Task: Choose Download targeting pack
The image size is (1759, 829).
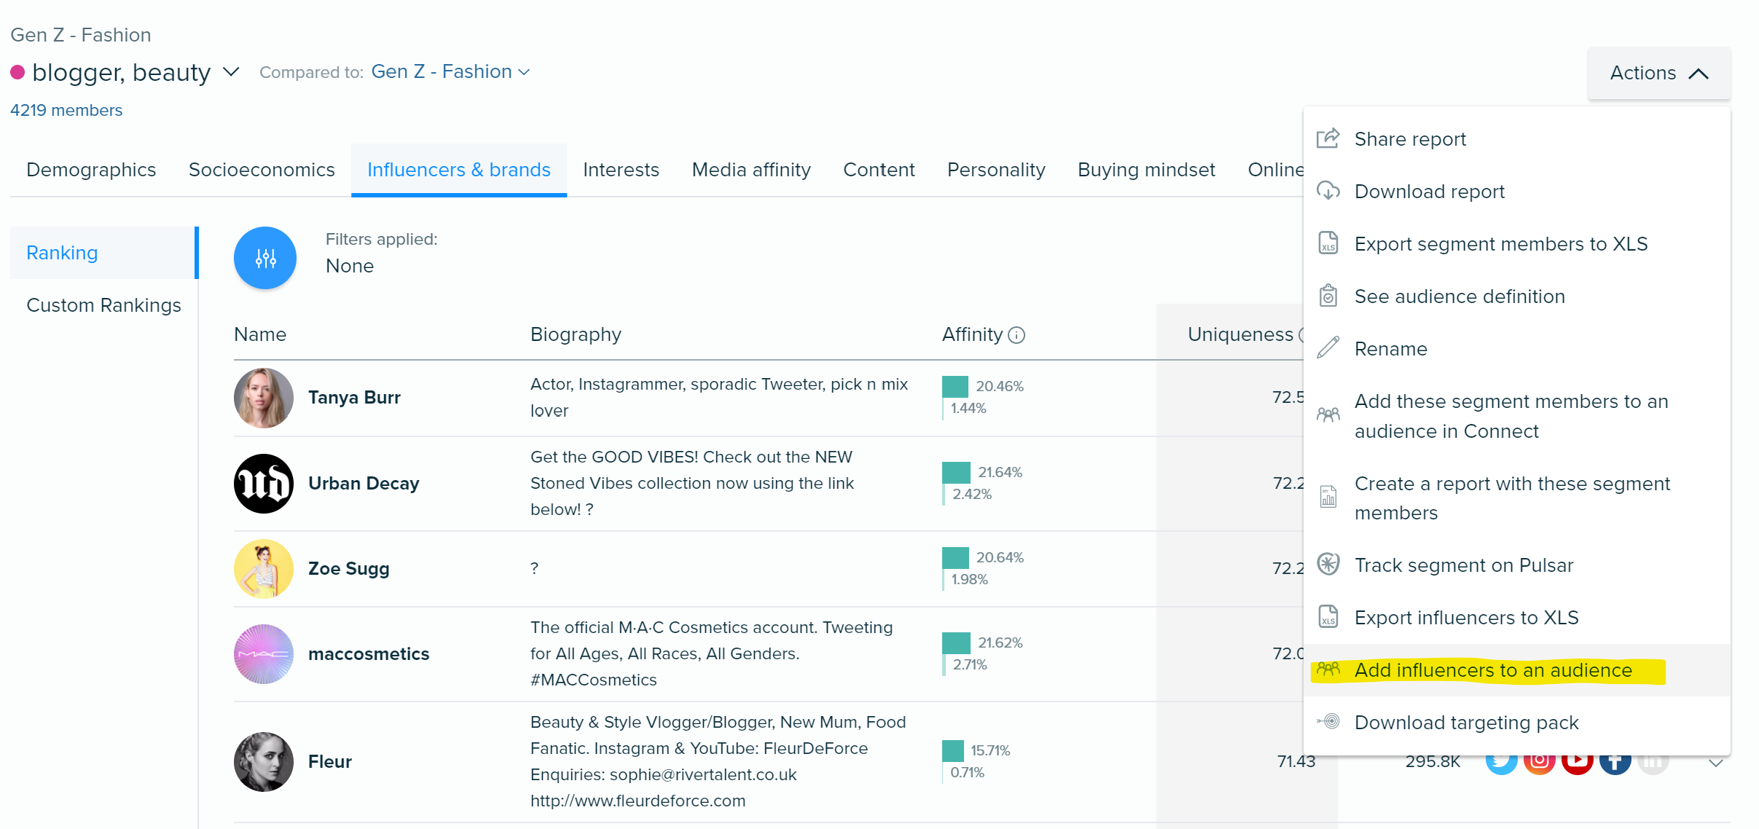Action: pos(1516,722)
